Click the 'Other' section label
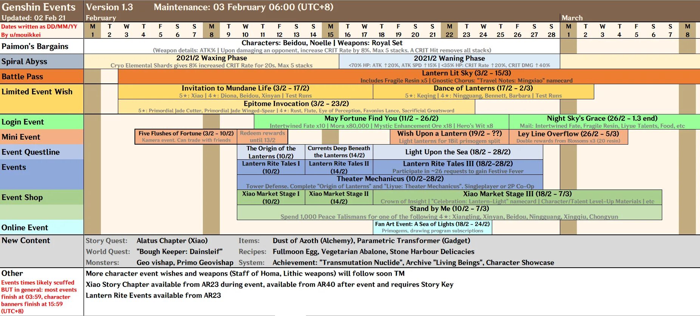Viewport: 700px width, 316px height. click(12, 273)
